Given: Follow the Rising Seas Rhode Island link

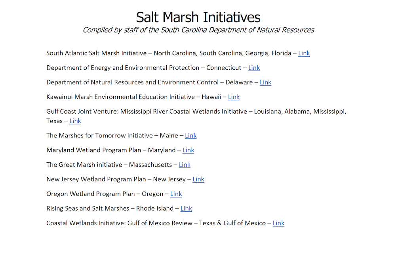Looking at the screenshot, I should pos(186,209).
